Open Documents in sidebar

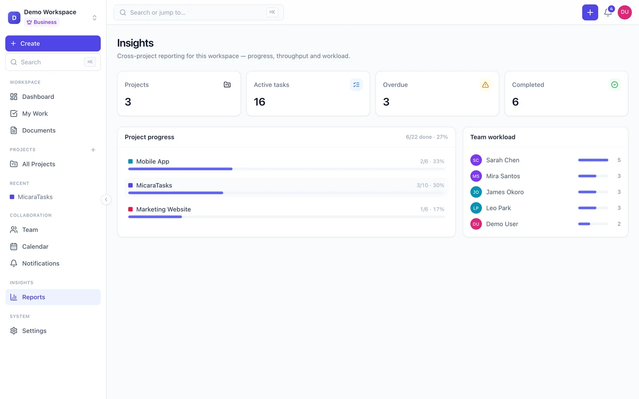point(53,130)
